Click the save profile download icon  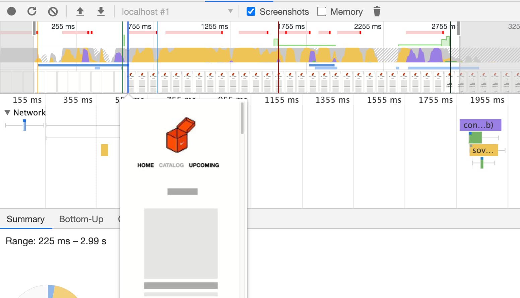coord(101,12)
